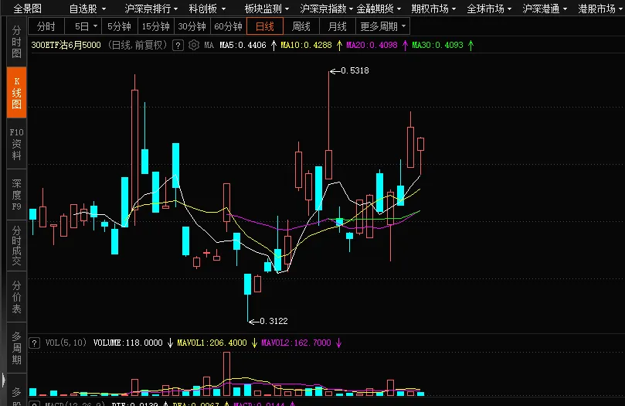This screenshot has width=625, height=406.
Task: Open the 沪深京指数 dropdown
Action: 326,9
